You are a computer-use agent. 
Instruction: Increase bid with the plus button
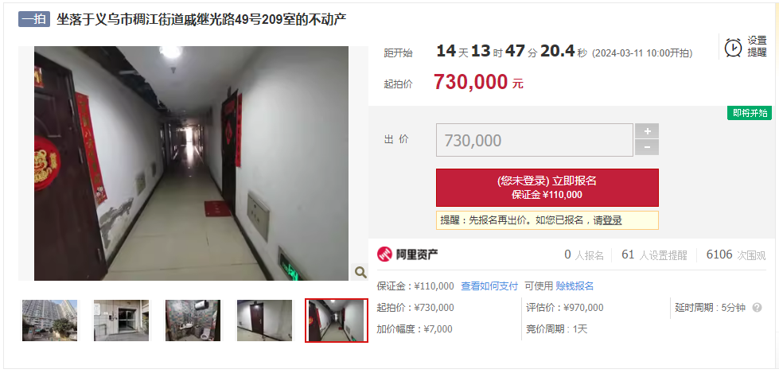647,131
